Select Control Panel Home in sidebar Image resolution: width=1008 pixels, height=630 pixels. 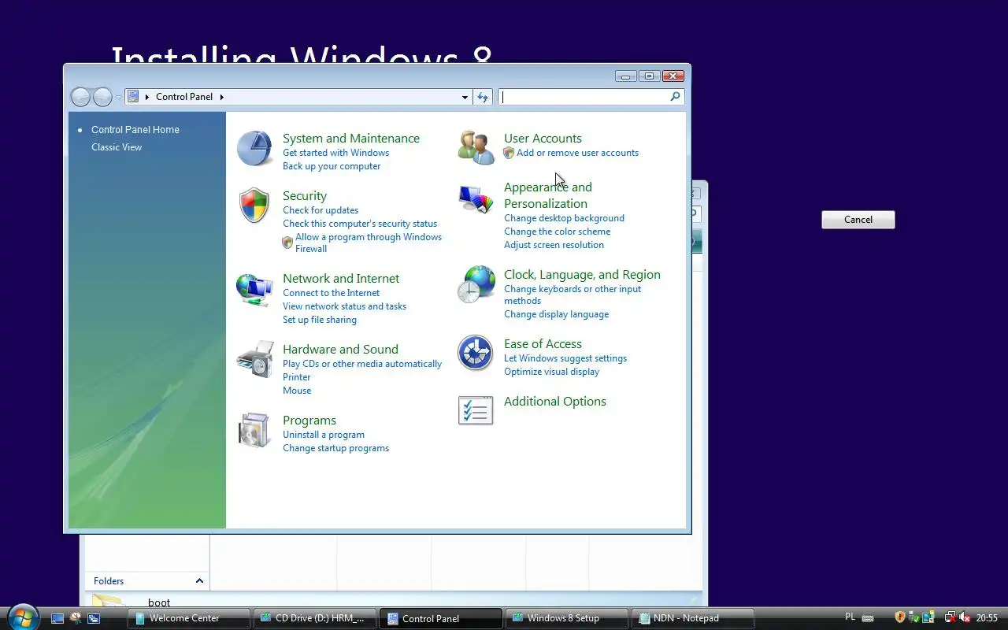coord(135,130)
